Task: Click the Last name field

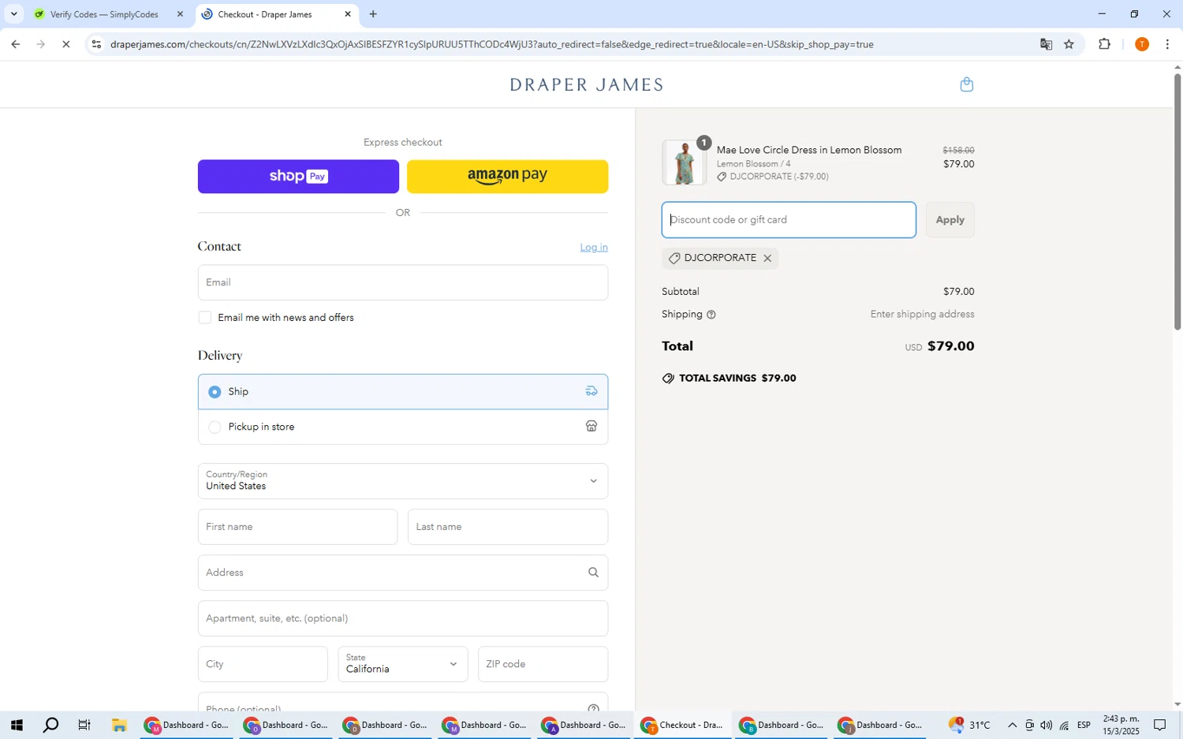Action: (x=508, y=527)
